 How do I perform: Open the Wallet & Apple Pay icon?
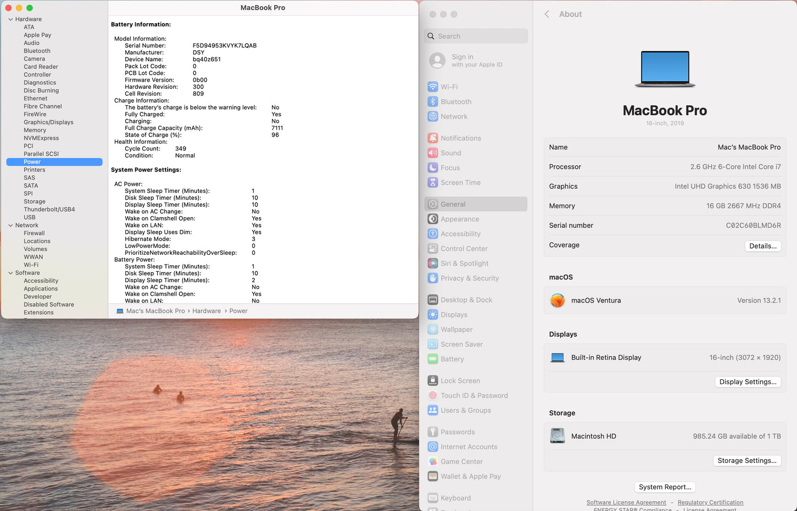[x=433, y=477]
